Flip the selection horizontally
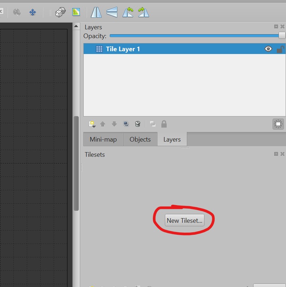Image resolution: width=286 pixels, height=287 pixels. pos(96,12)
